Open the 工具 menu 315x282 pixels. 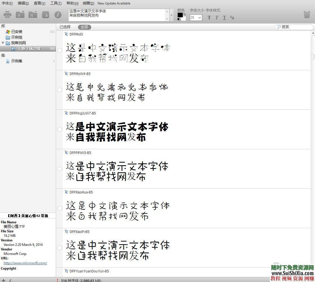pyautogui.click(x=56, y=3)
